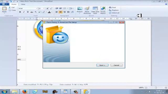Screen dimensions: 168x94
Task: Cut the selection in WordPad
Action: point(12,8)
